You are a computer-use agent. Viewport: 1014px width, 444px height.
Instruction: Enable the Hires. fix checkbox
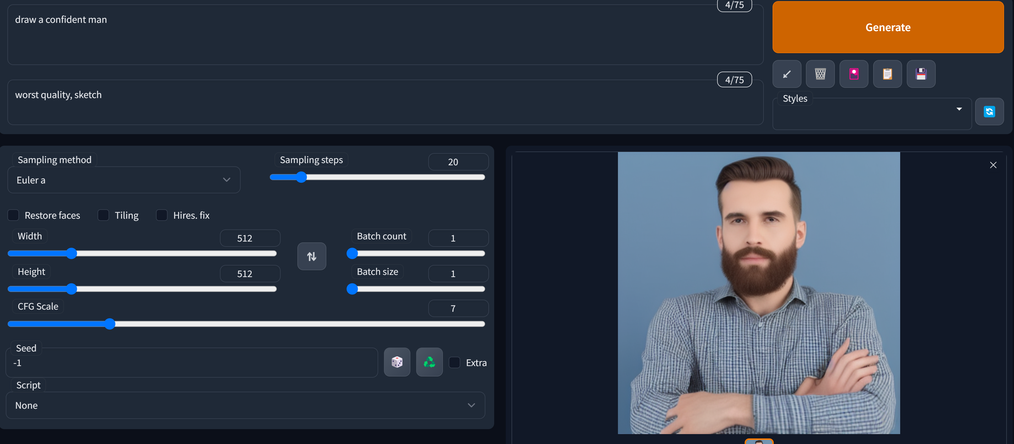pos(162,215)
